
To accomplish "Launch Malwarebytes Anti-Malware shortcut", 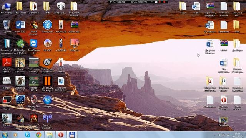I will click(20, 46).
